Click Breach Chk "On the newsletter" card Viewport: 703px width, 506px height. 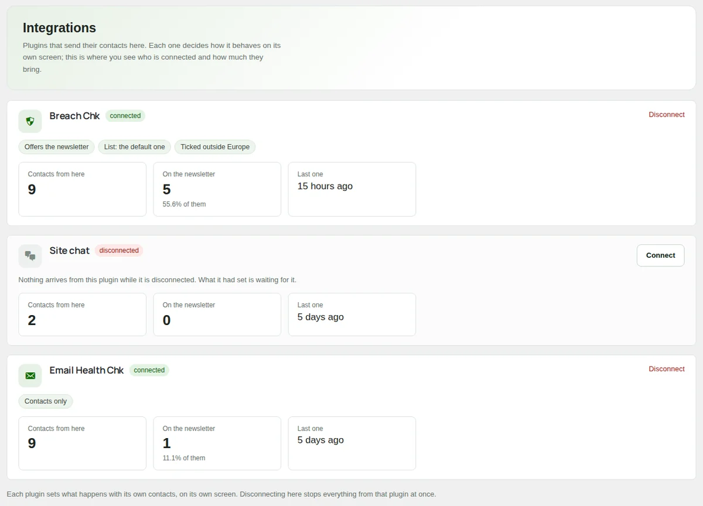click(217, 189)
